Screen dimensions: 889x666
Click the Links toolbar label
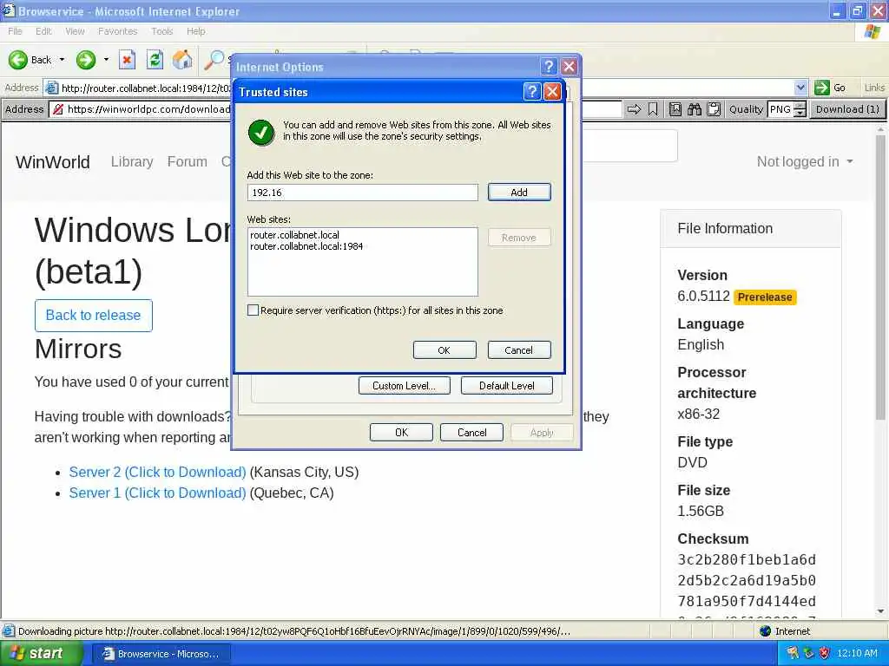coord(874,88)
